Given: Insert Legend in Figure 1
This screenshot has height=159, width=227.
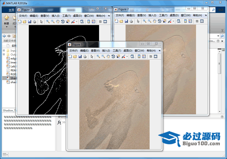Looking at the screenshot, I should tap(94, 22).
